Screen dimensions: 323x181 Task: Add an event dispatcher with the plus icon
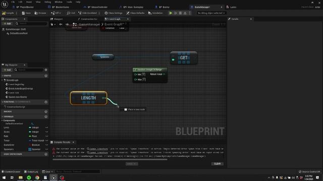(46, 154)
